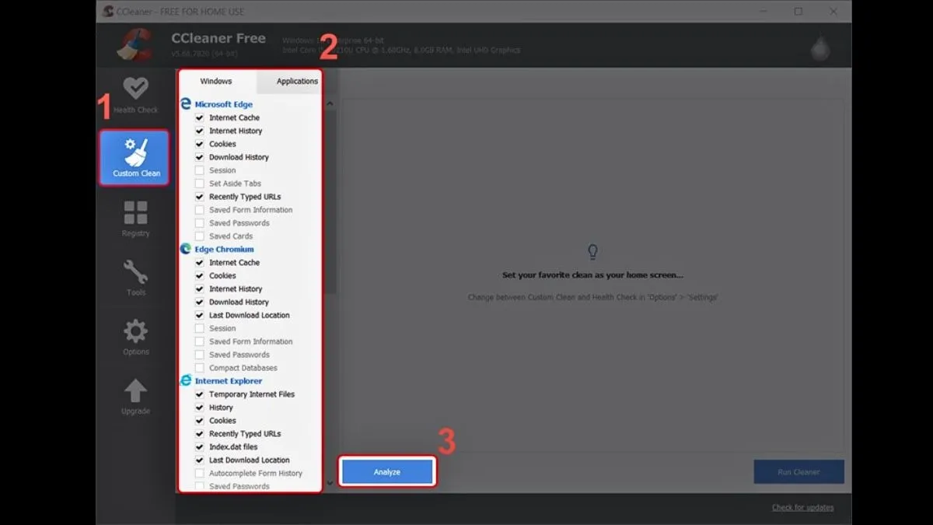Click the CCleaner logo in header

point(134,45)
